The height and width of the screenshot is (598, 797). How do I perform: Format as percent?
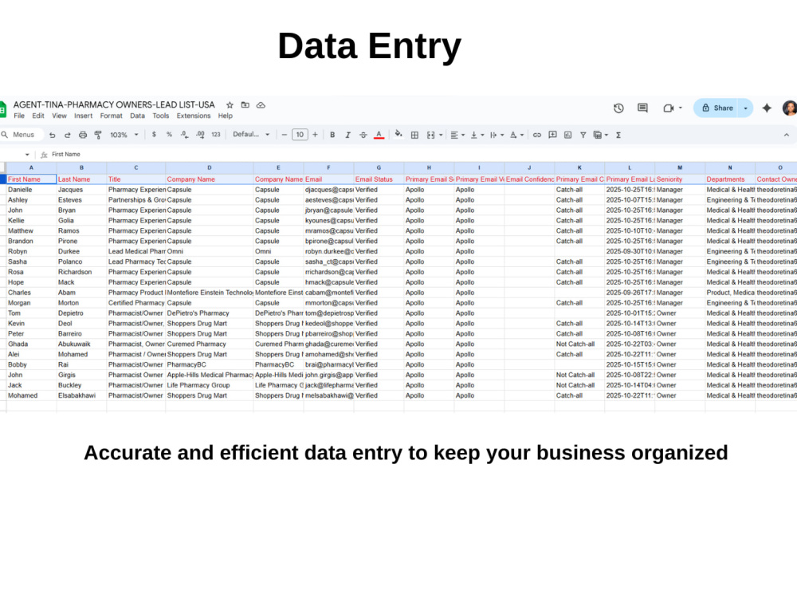pos(169,135)
